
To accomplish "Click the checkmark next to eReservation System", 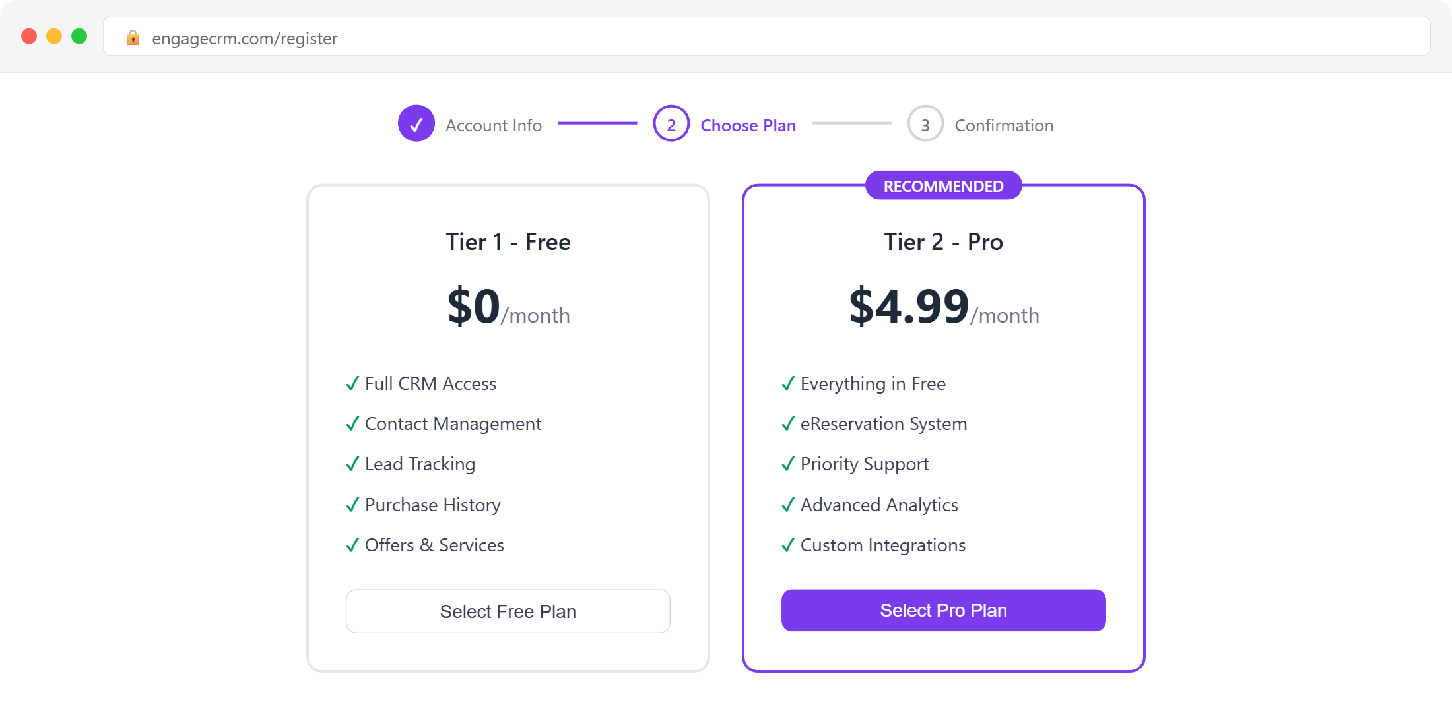I will click(x=787, y=424).
